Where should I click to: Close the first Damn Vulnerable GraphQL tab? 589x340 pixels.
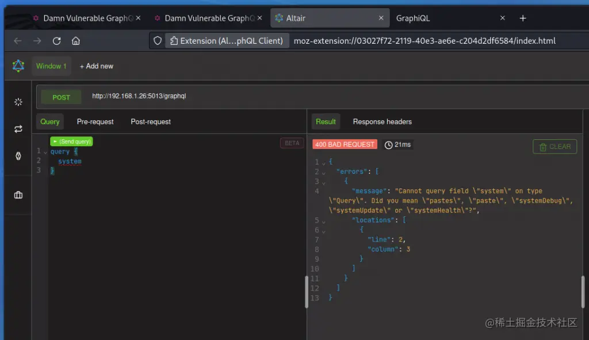(138, 18)
